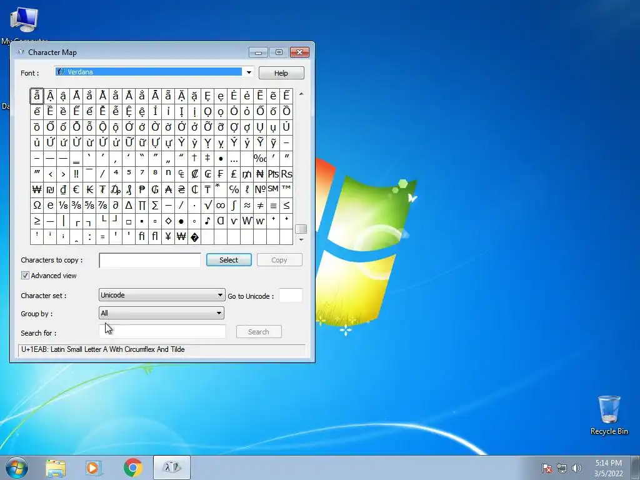Viewport: 640px width, 480px height.
Task: Select the n-ary product pi character
Action: tap(142, 205)
